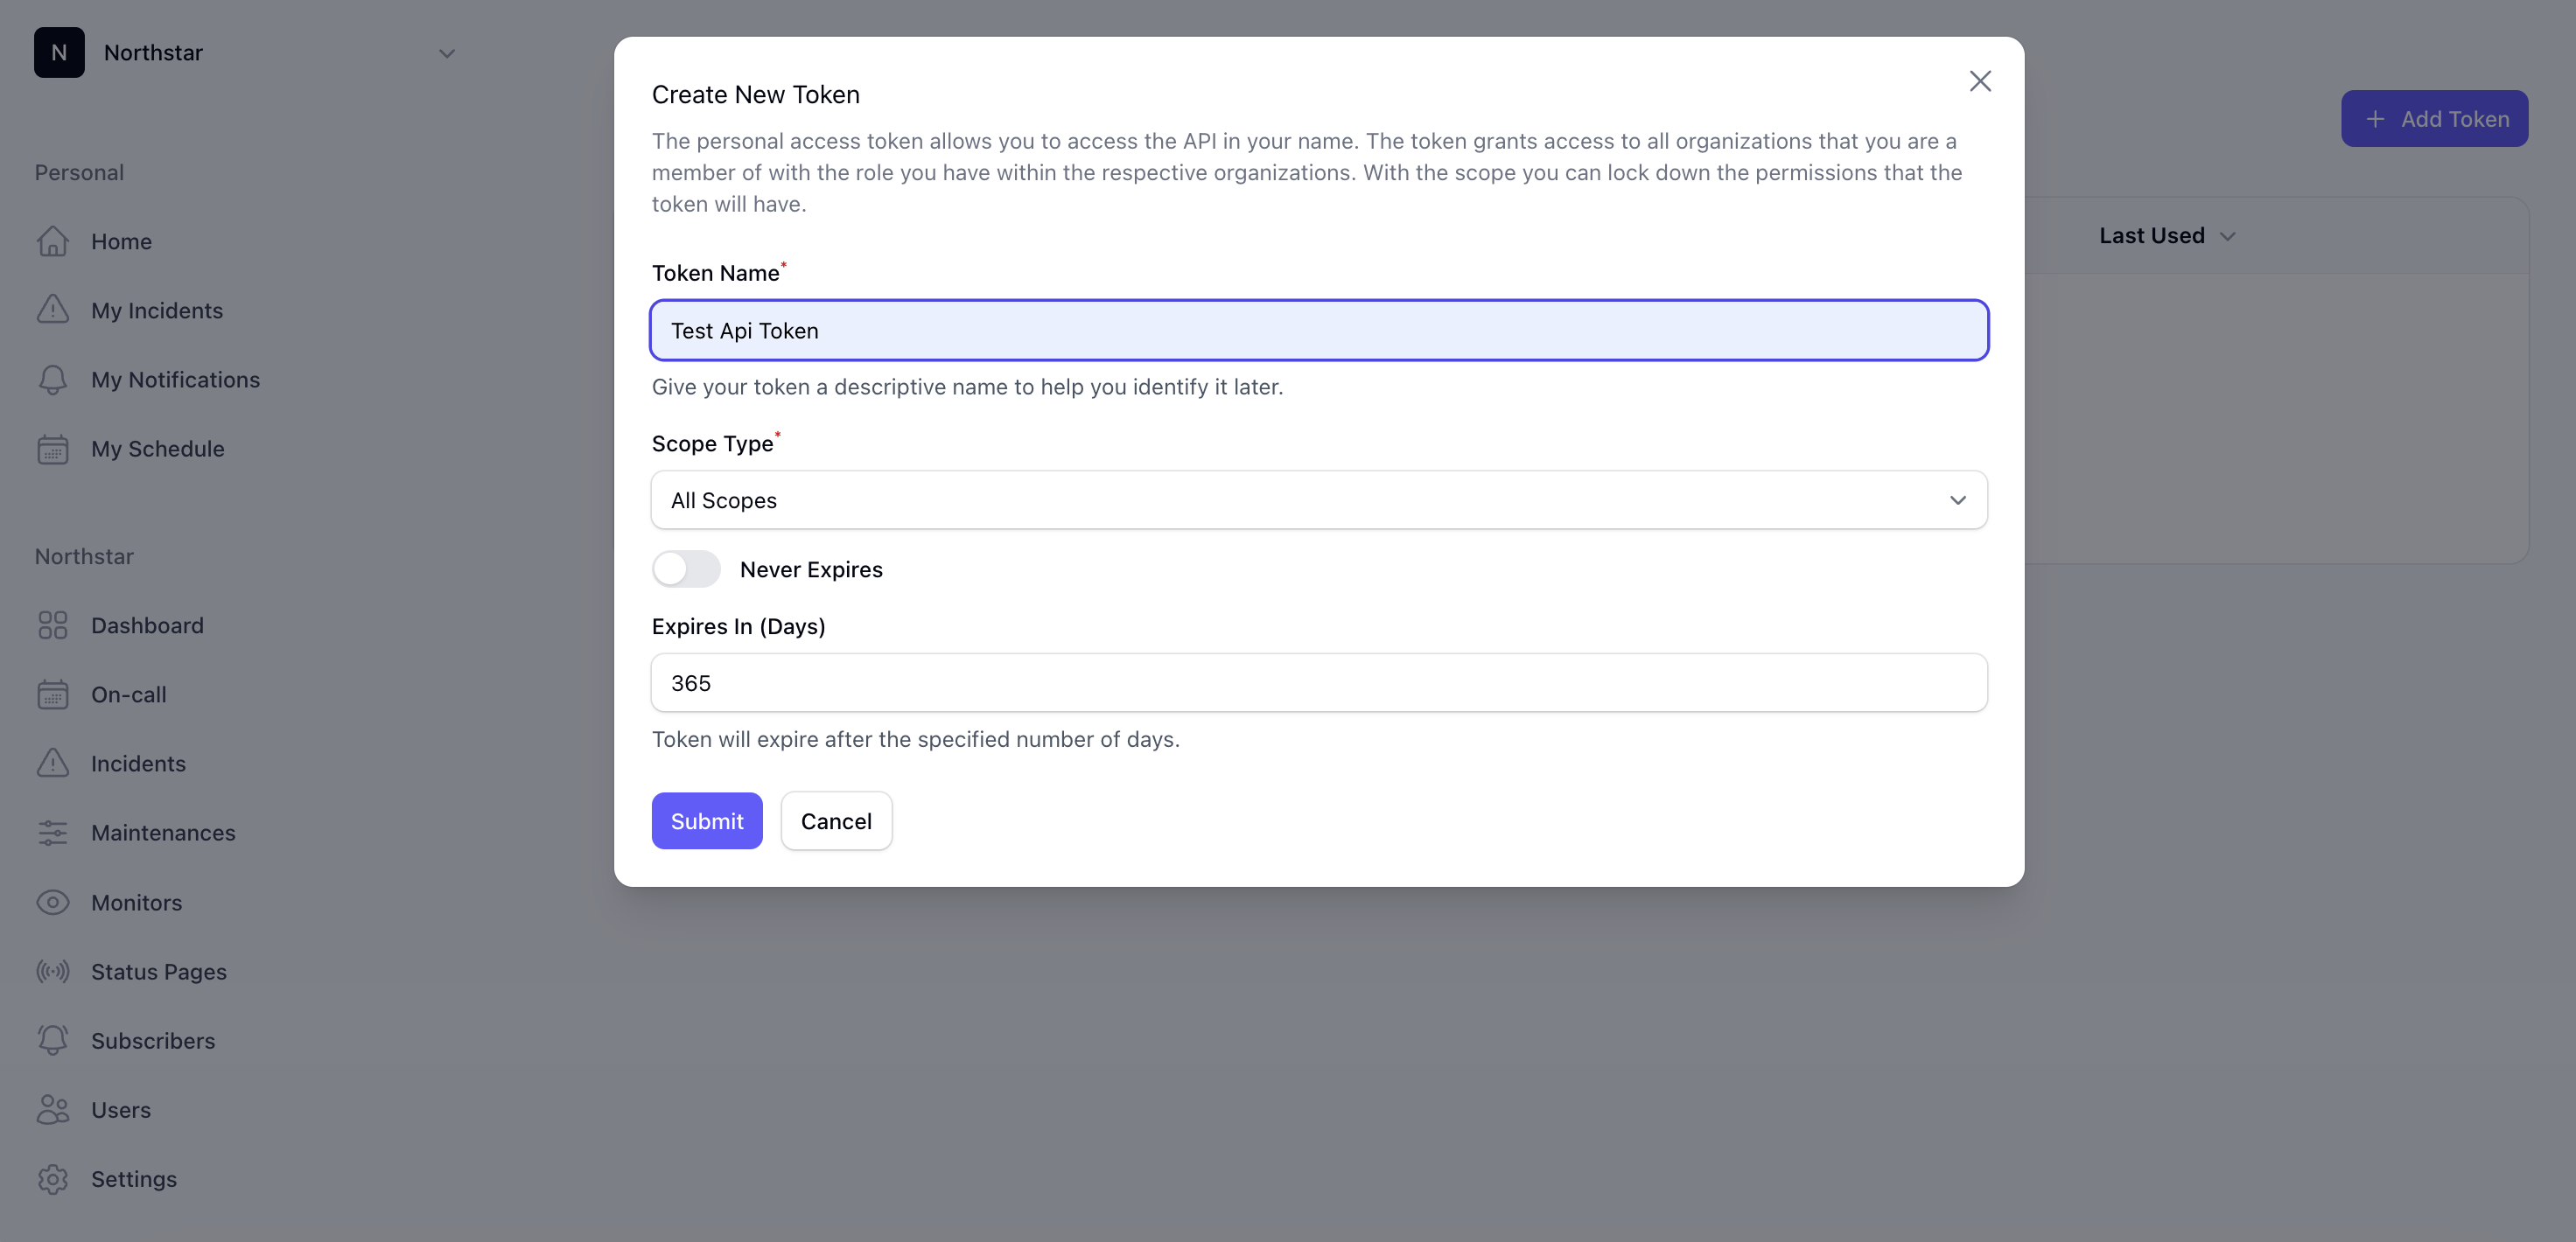Click the Northstar N logo icon
Screen dimensions: 2576x1242
pyautogui.click(x=59, y=53)
